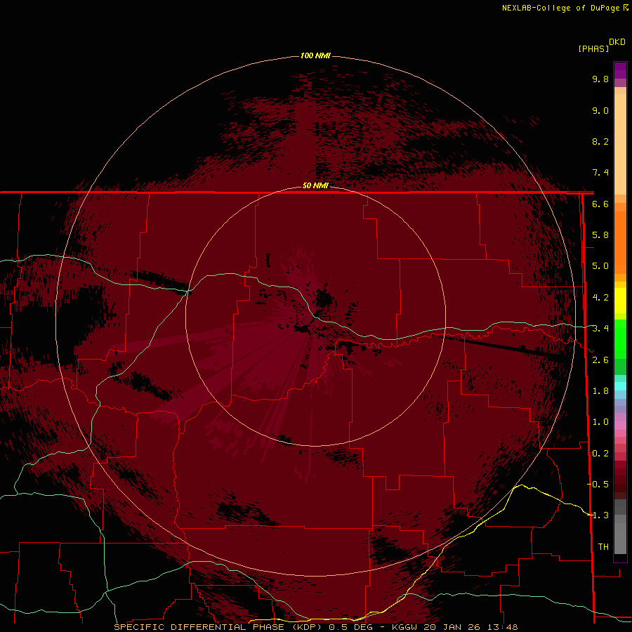
Task: Pick the purple color at legend top
Action: (x=620, y=69)
